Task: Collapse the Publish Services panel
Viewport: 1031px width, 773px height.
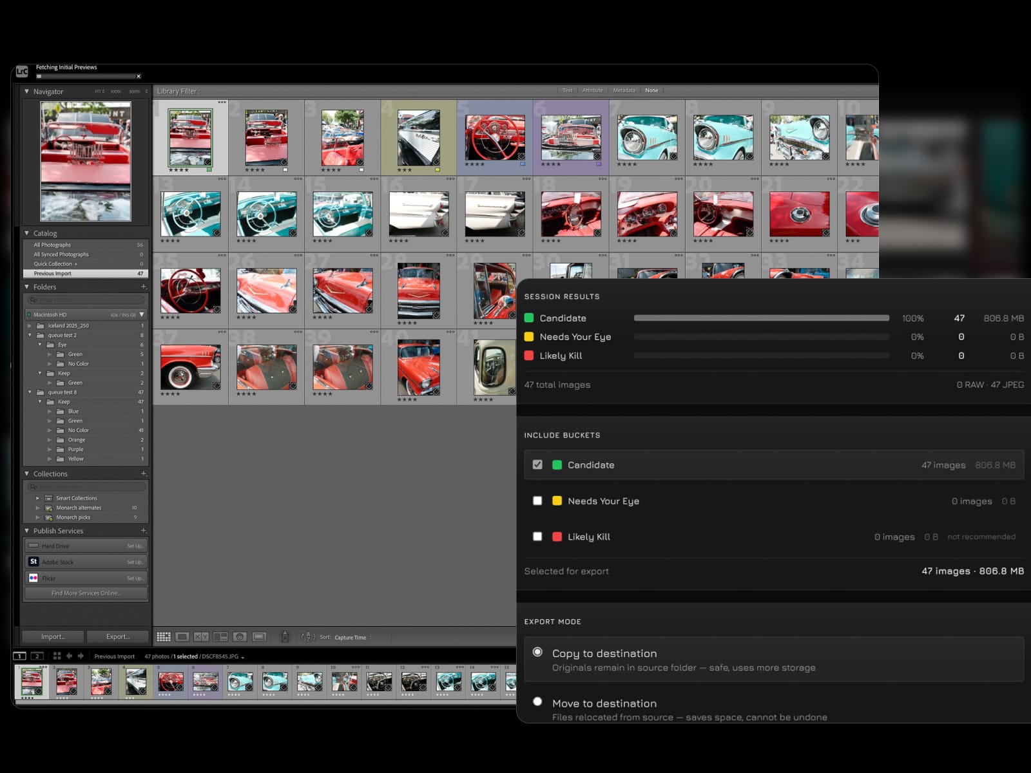Action: [26, 531]
